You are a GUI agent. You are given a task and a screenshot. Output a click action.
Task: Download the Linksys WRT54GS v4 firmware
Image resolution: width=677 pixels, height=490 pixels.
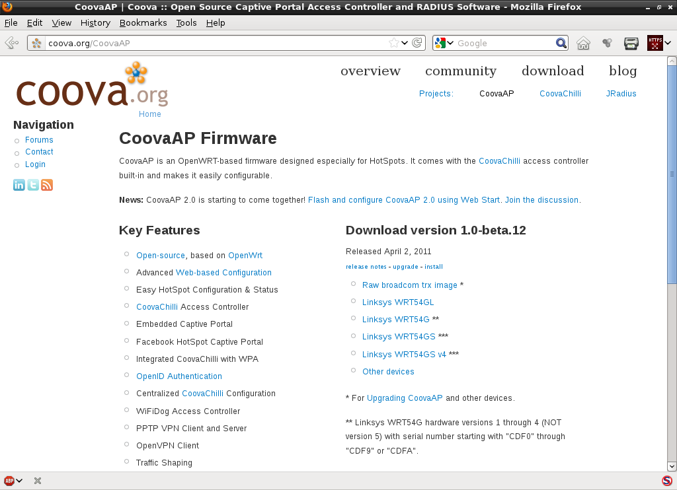click(x=404, y=355)
